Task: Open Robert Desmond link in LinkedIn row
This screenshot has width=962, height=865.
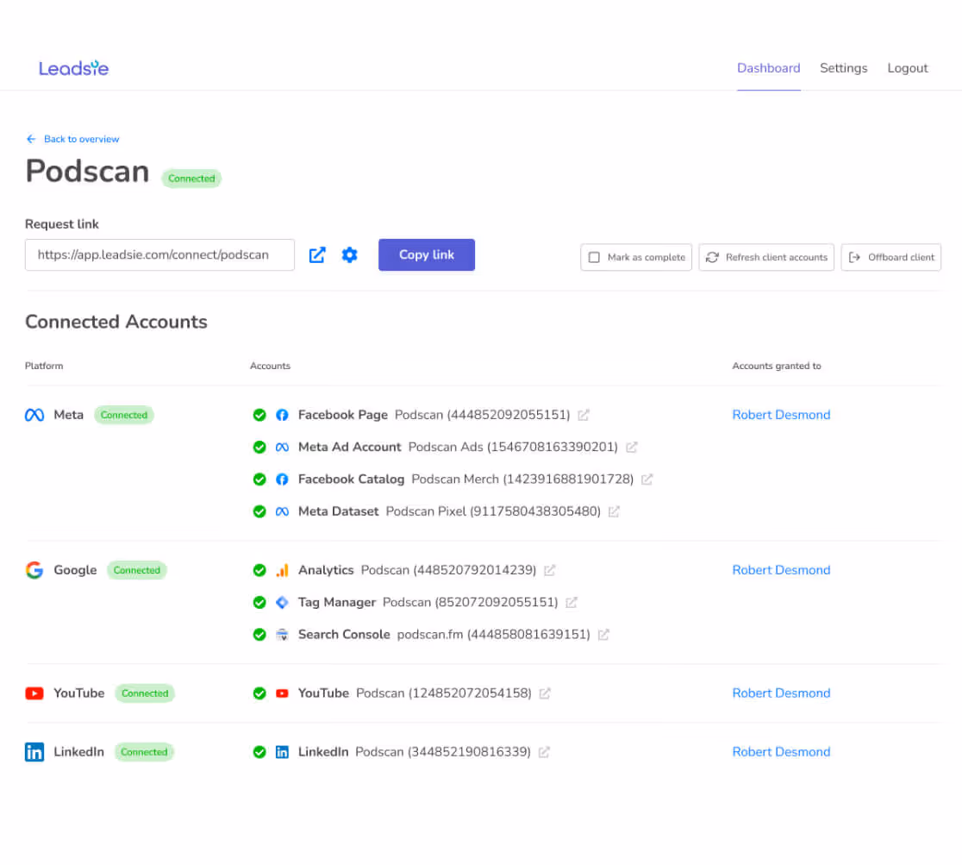Action: click(780, 752)
